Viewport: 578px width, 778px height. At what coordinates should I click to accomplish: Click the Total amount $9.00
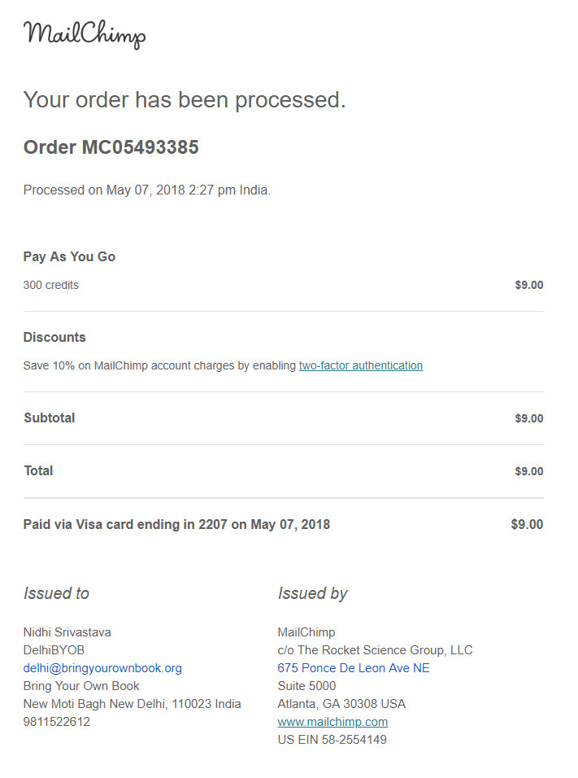[529, 471]
